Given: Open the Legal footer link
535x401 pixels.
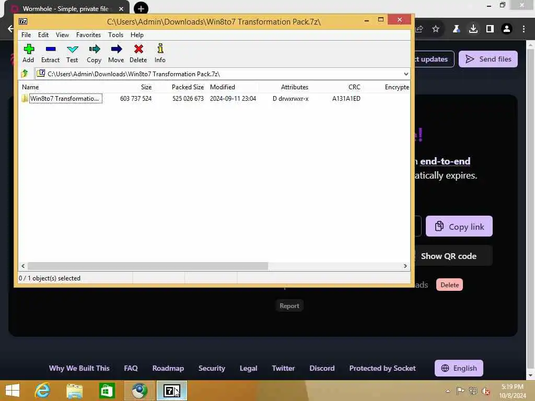Looking at the screenshot, I should [x=248, y=368].
